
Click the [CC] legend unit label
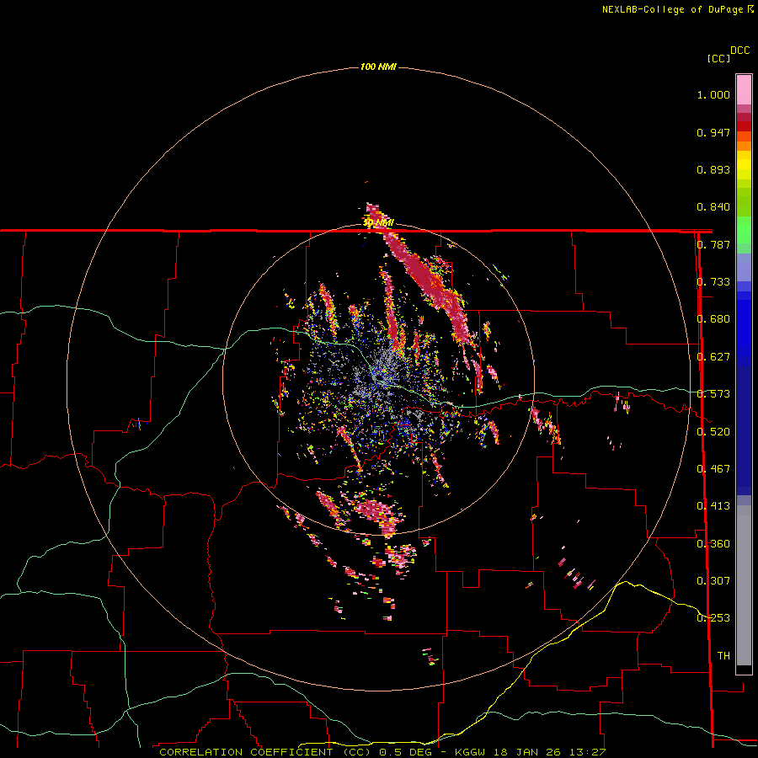point(718,58)
